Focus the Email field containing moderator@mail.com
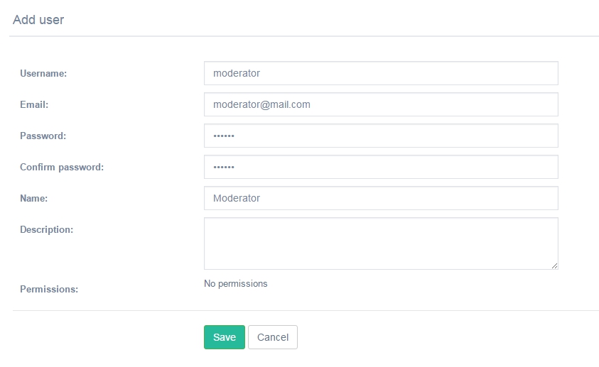This screenshot has height=367, width=599. pos(381,104)
